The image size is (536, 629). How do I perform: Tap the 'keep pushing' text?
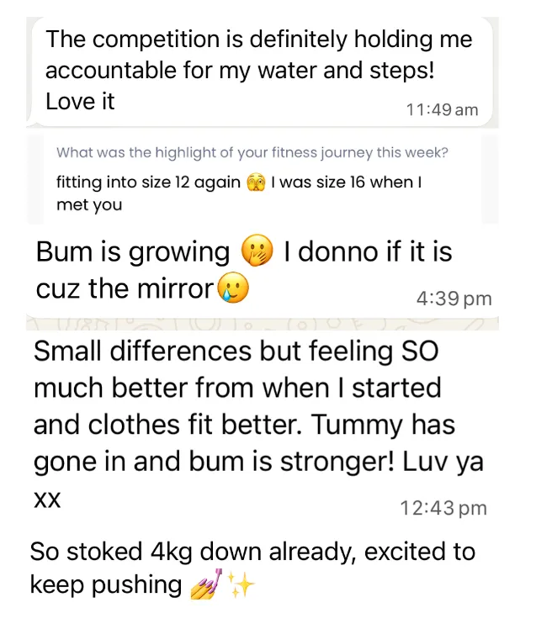(x=105, y=584)
